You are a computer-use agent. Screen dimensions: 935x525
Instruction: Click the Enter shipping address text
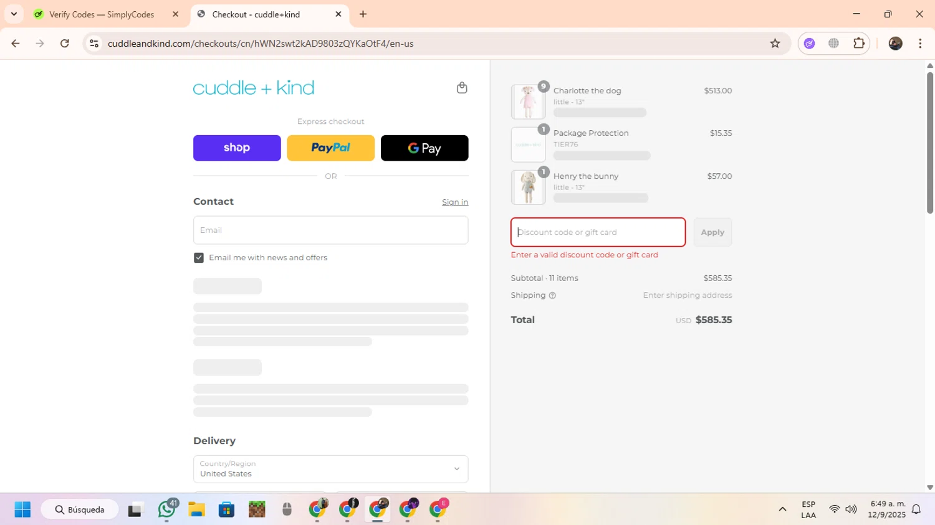[688, 295]
